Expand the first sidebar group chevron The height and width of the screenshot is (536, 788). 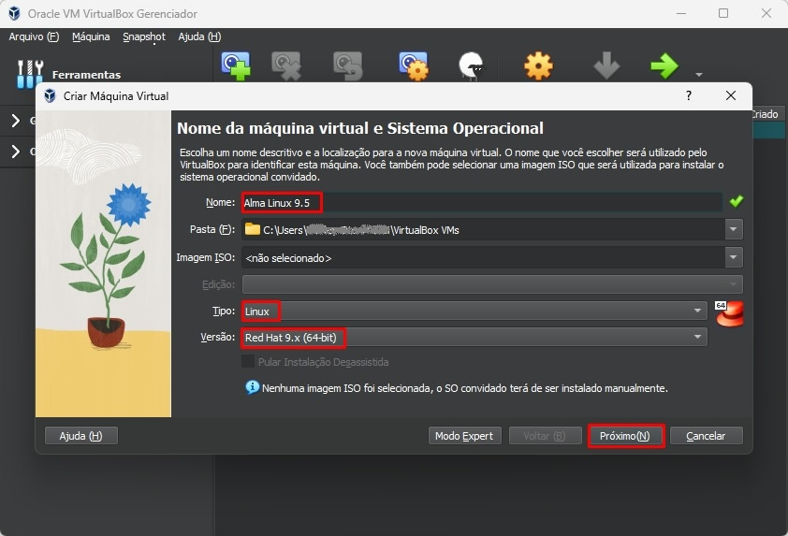point(16,121)
